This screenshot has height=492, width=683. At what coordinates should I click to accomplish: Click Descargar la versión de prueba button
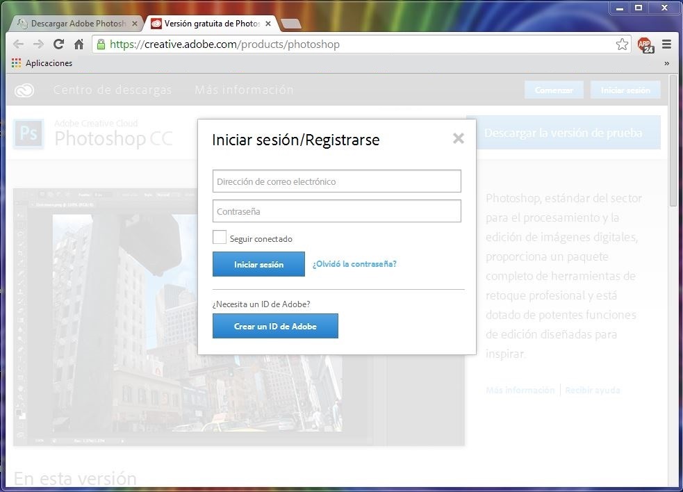pyautogui.click(x=563, y=133)
